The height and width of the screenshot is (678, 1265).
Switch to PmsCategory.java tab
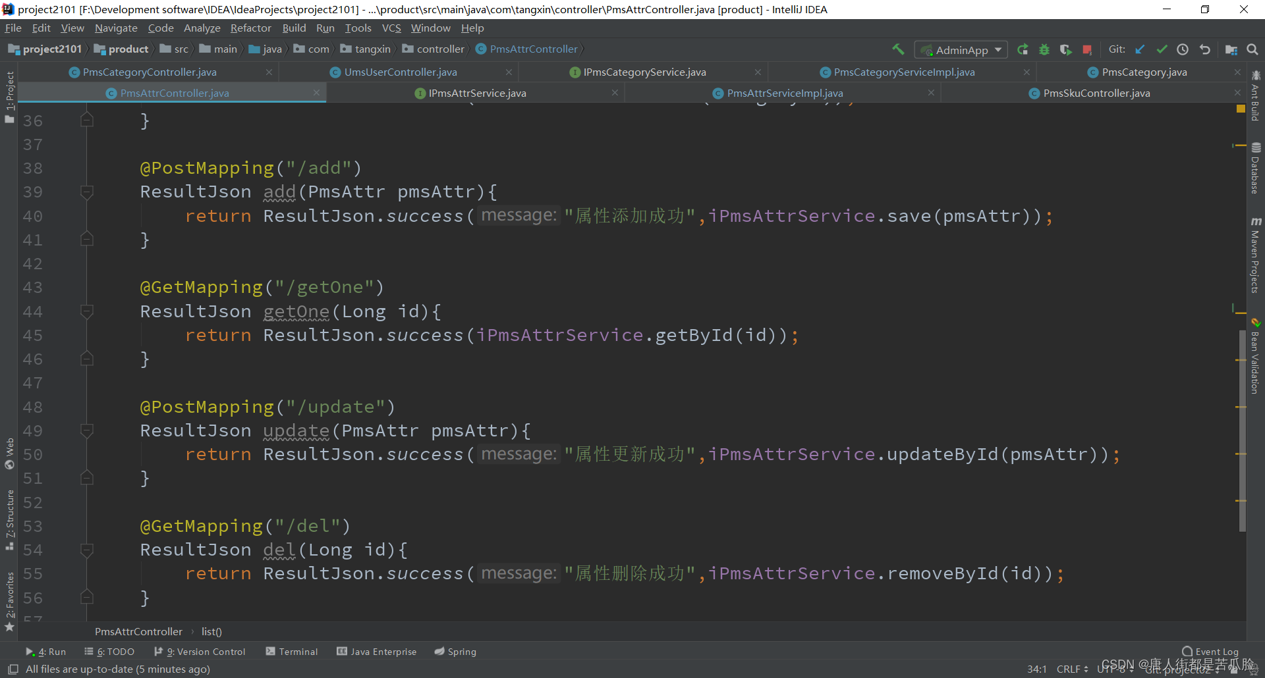[x=1144, y=72]
